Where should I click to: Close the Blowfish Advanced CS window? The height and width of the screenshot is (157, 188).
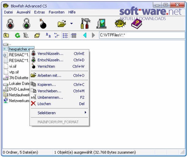[x=177, y=5]
